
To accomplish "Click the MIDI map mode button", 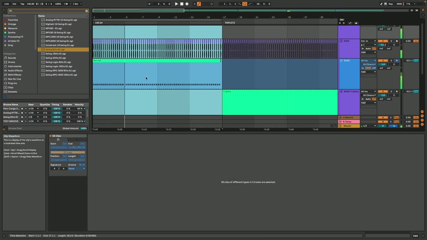I will click(399, 4).
